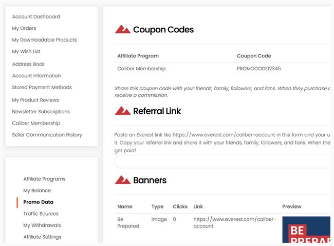The height and width of the screenshot is (246, 334).
Task: Select Stored Payment Methods
Action: (42, 87)
